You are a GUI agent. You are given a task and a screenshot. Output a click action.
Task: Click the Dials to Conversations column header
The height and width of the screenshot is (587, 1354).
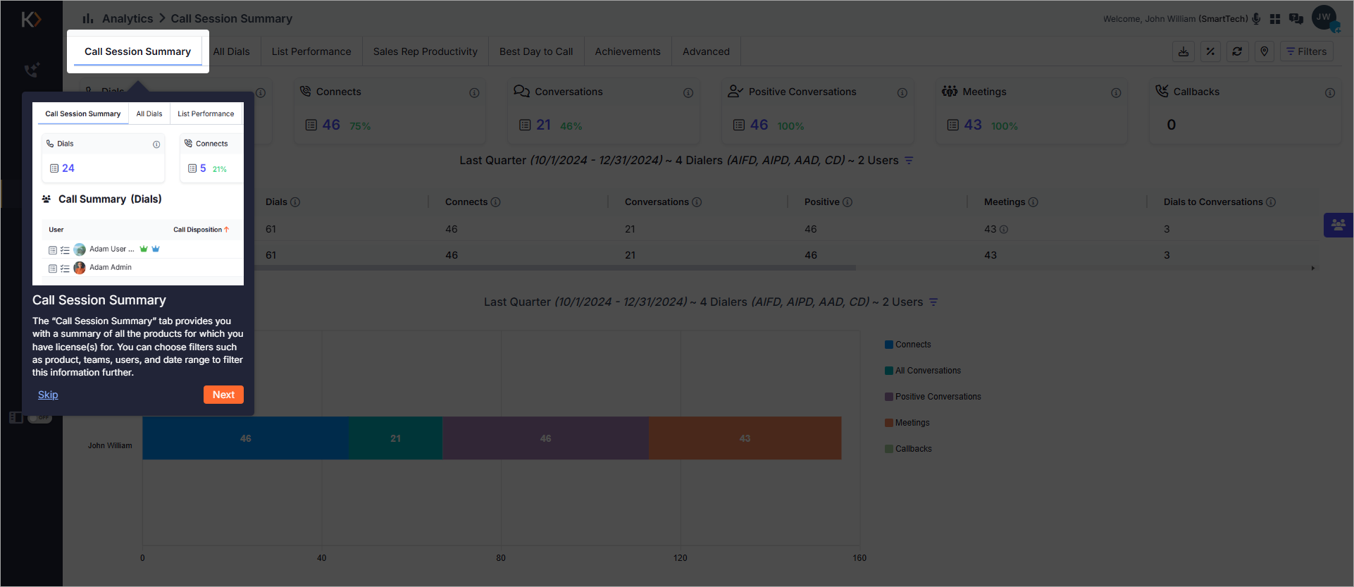click(x=1213, y=202)
